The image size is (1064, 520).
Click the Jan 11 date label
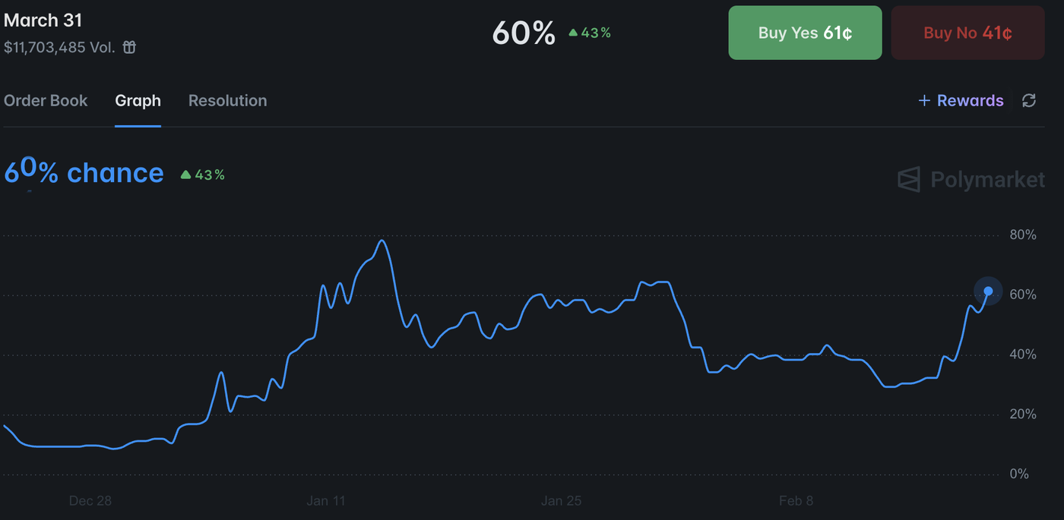pos(326,501)
